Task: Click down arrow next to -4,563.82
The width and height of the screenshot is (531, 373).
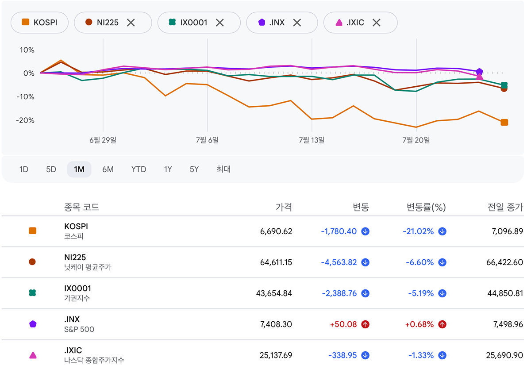Action: coord(365,262)
